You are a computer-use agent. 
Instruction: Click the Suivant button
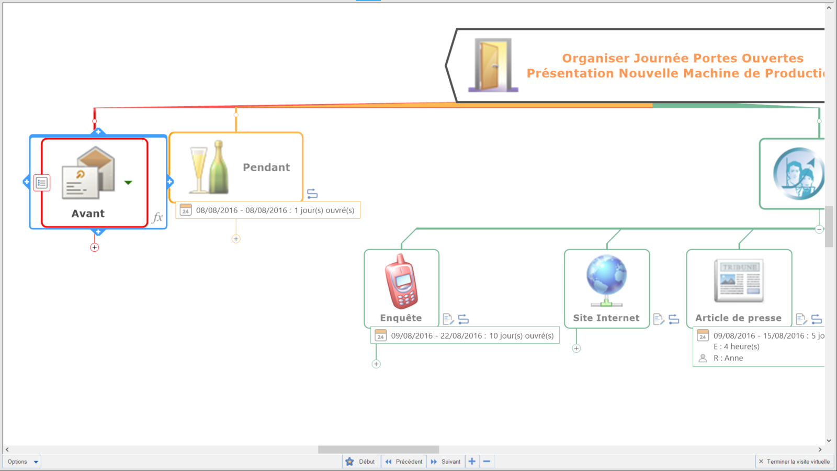coord(446,462)
